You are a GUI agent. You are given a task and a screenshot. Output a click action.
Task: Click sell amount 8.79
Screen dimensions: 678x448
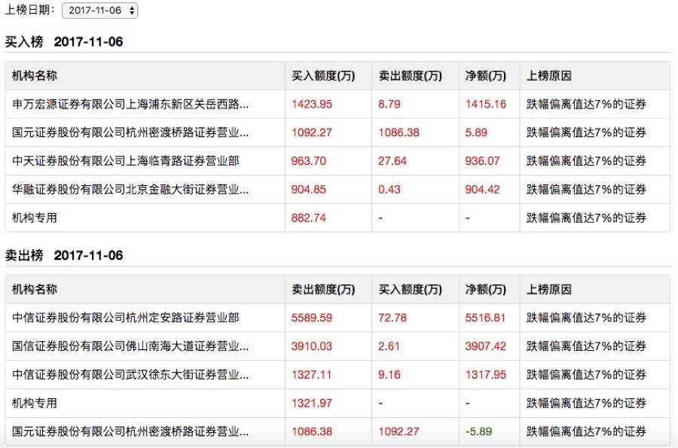click(x=389, y=104)
